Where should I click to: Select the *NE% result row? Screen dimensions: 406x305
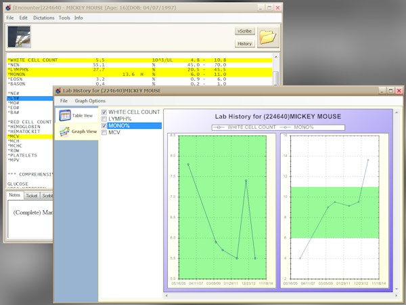point(139,65)
